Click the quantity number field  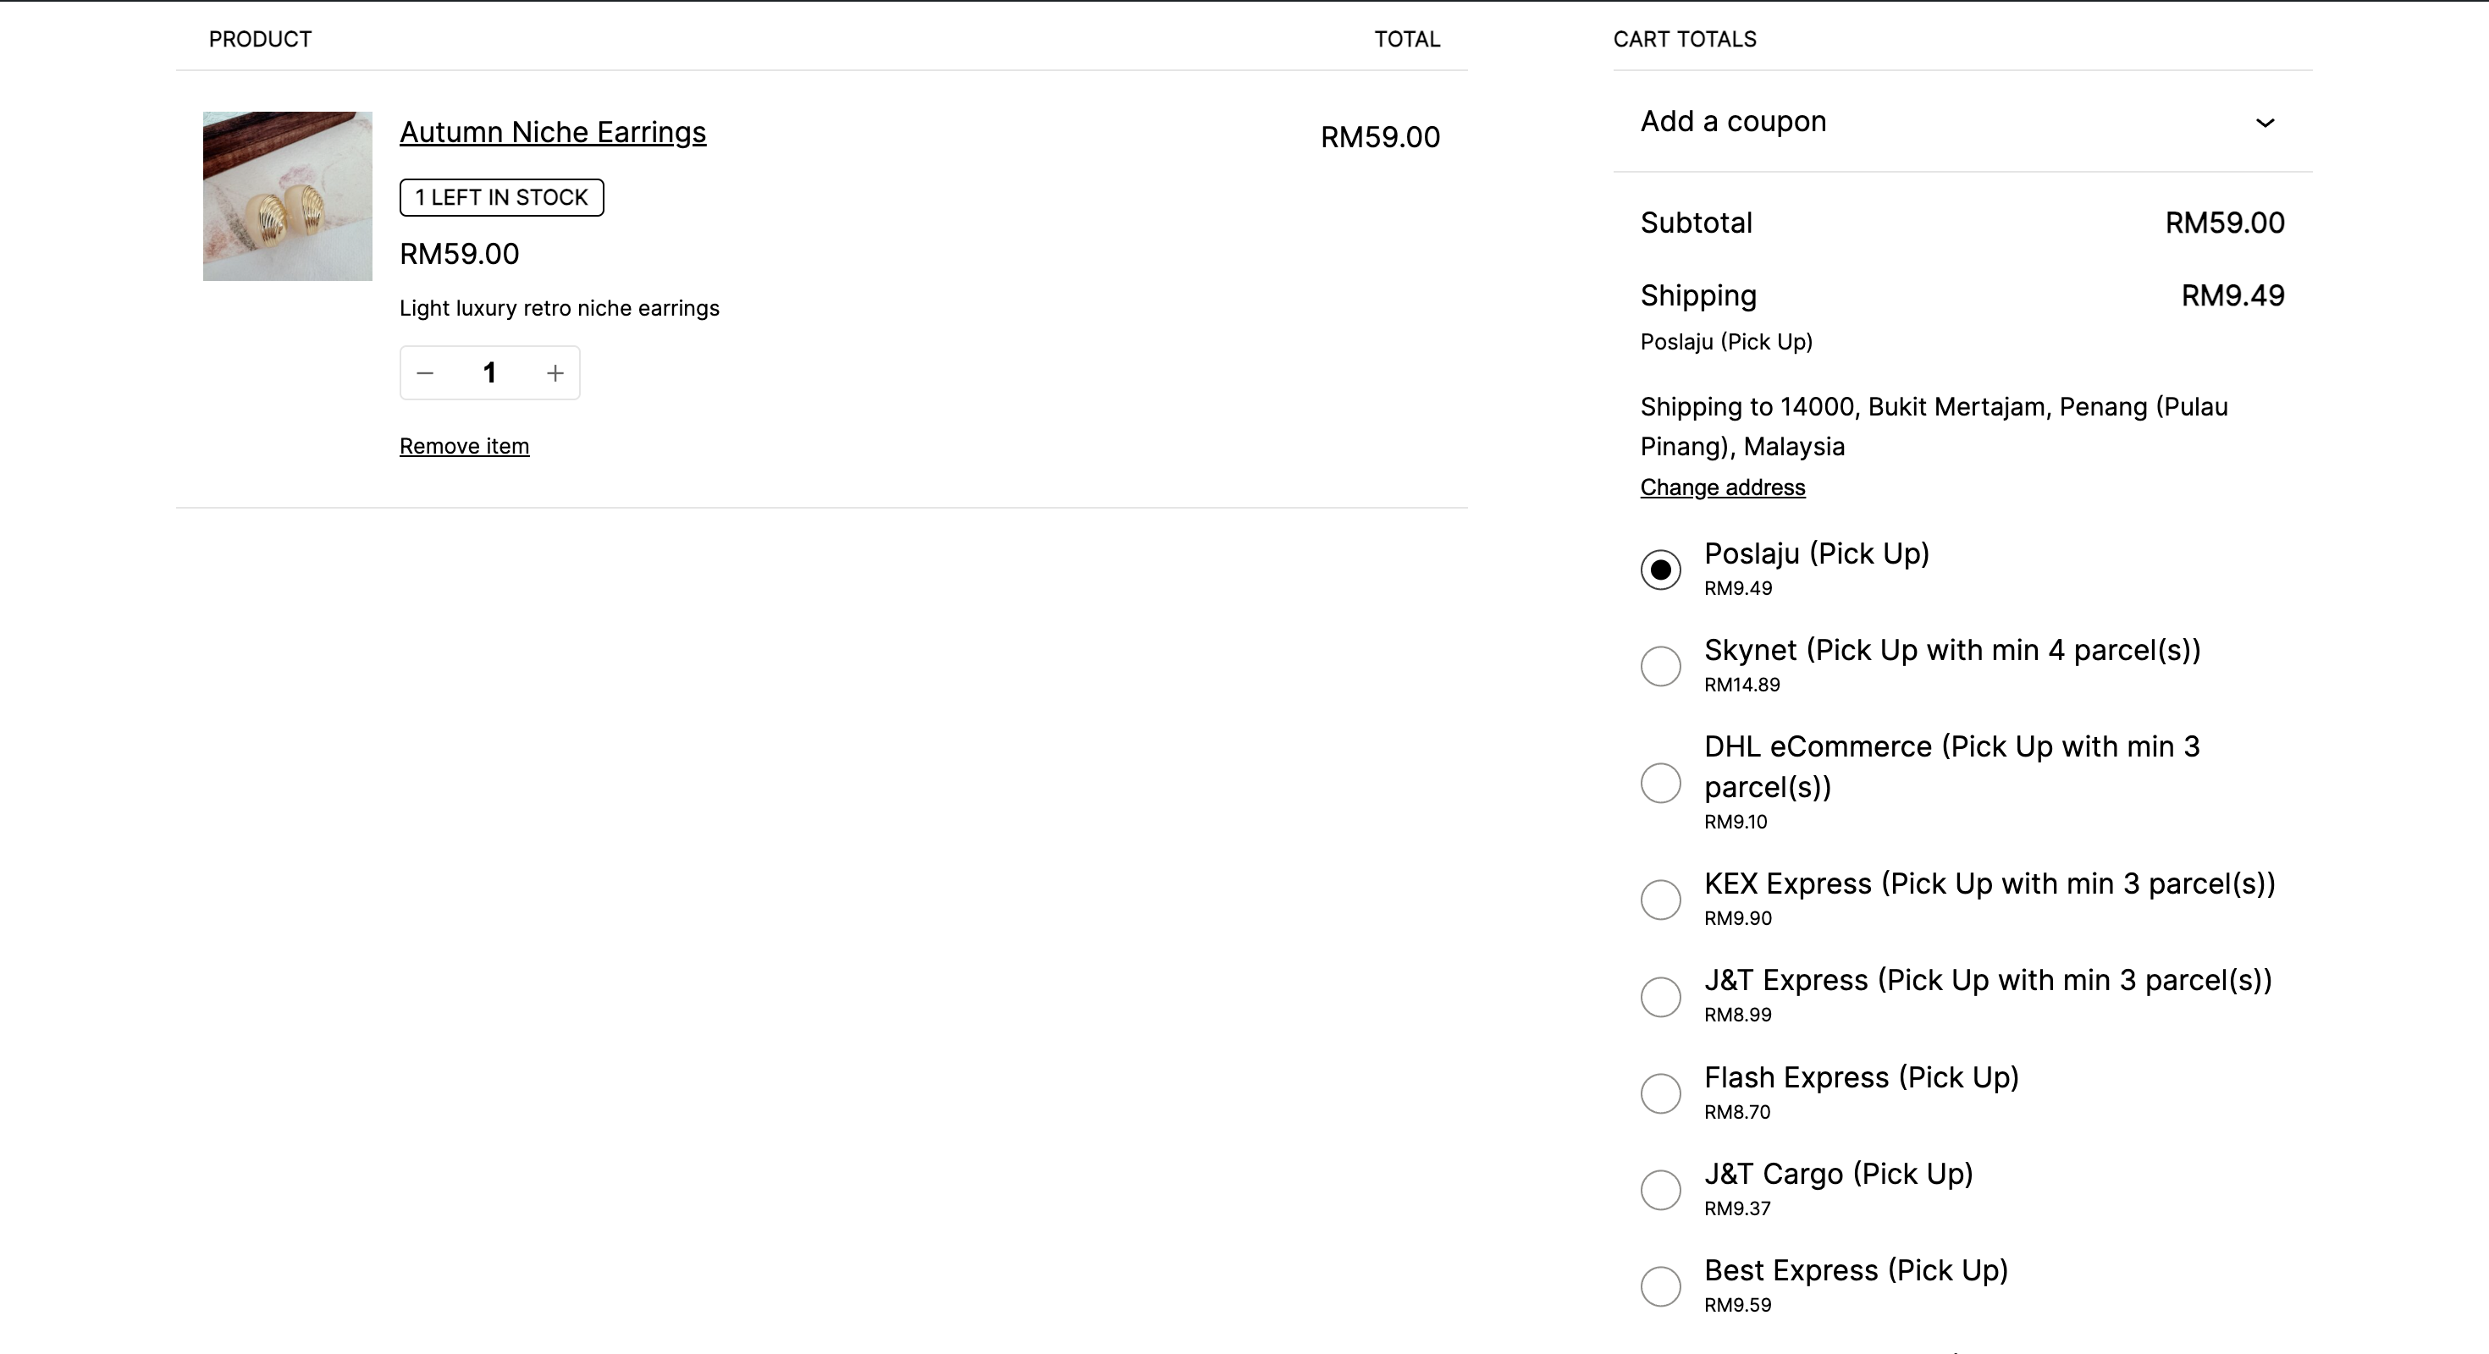pos(490,373)
